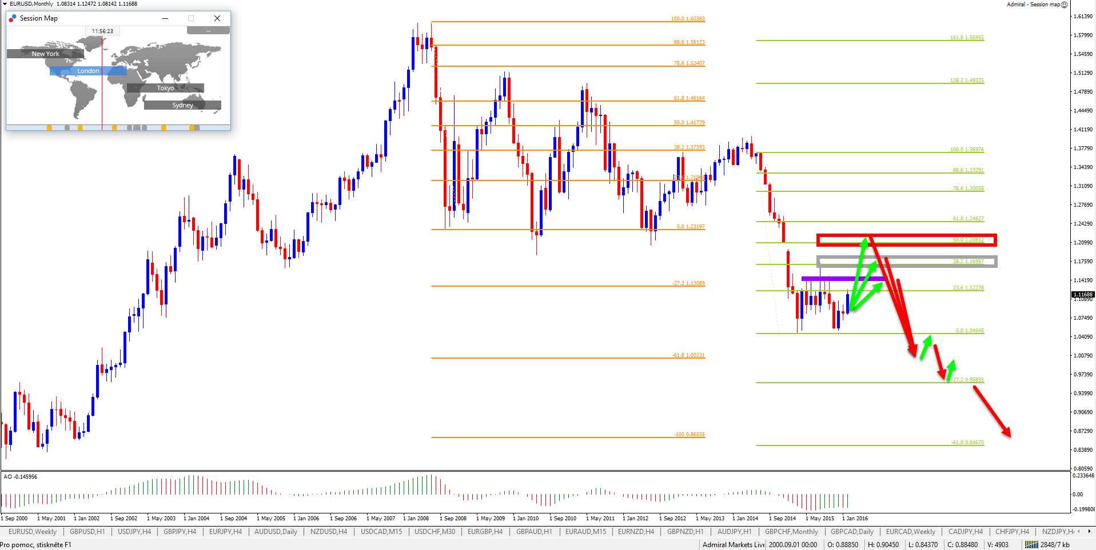Viewport: 1096px width, 550px height.
Task: Select the Tokyo session bar
Action: coord(165,88)
